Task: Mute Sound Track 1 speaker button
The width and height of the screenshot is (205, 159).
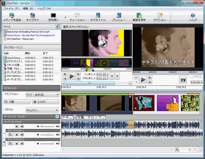Action: click(x=22, y=134)
